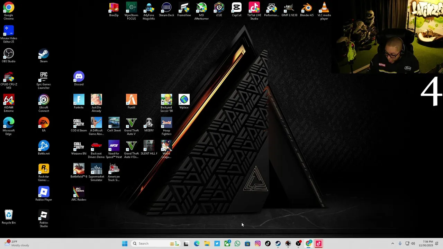Select A Difficult Game About Climbing icon
This screenshot has height=249, width=443.
coord(96,127)
